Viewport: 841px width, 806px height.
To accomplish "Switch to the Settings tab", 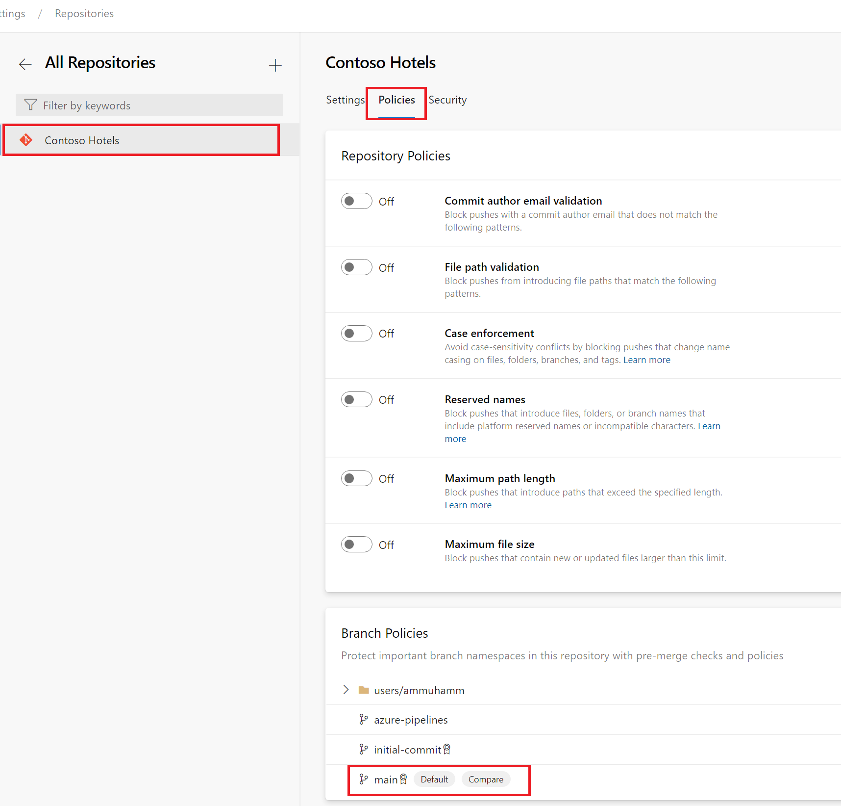I will coord(346,100).
